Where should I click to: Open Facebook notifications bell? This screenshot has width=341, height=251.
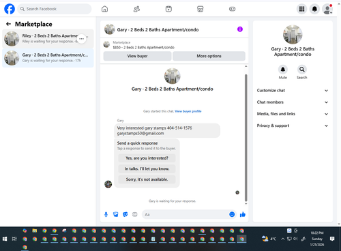click(x=314, y=9)
